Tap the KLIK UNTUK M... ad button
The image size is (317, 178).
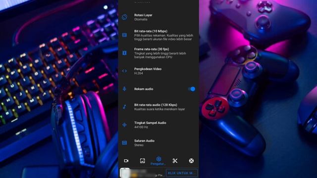pyautogui.click(x=182, y=173)
